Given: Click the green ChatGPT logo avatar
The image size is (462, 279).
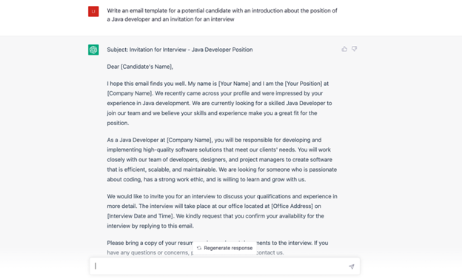Looking at the screenshot, I should 93,50.
